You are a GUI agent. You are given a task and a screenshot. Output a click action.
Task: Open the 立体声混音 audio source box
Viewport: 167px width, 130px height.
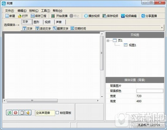[x=45, y=113]
